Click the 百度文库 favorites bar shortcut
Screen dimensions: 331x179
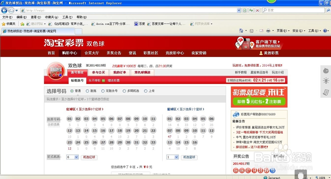pos(166,24)
